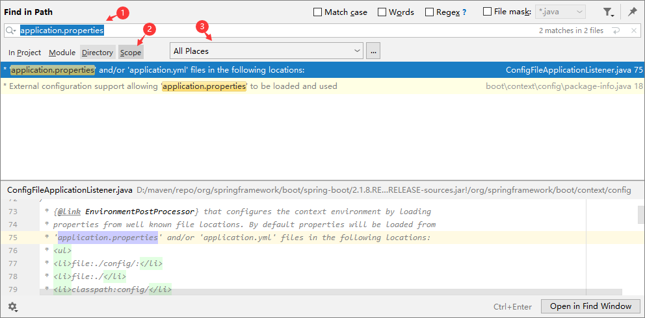This screenshot has height=318, width=645.
Task: Click the D:/maven/repo preview file path
Action: (384, 190)
